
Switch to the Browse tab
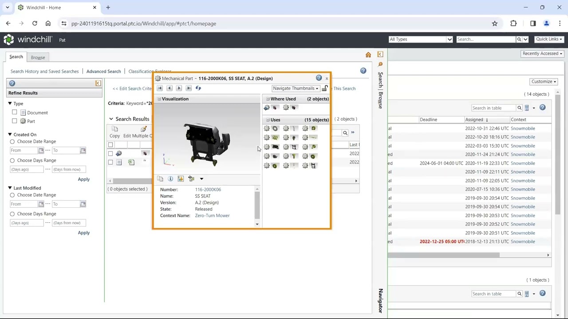point(38,57)
